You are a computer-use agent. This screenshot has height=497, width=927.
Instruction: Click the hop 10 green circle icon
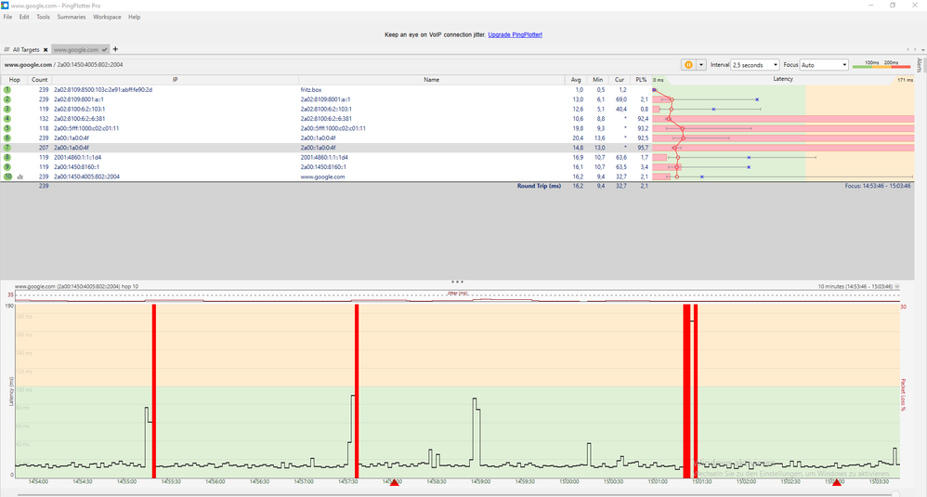7,177
